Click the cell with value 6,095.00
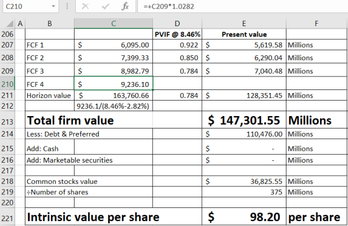The width and height of the screenshot is (348, 226). 113,45
